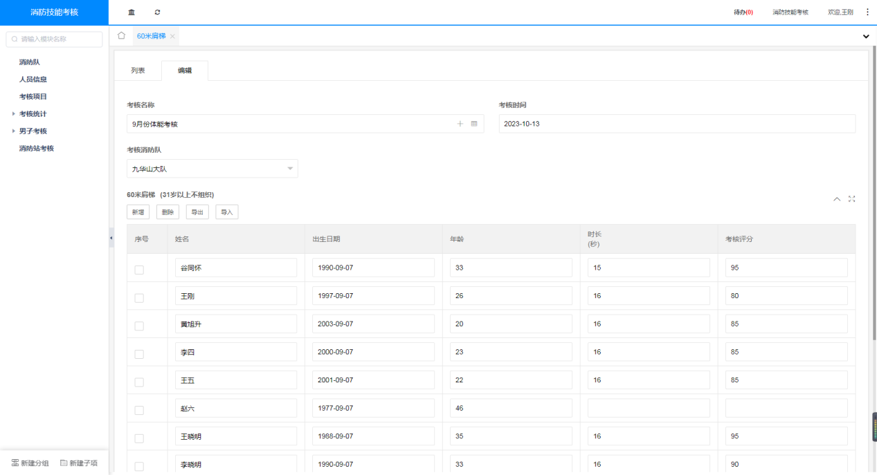Open the three-dot more options menu
877x475 pixels.
[867, 12]
